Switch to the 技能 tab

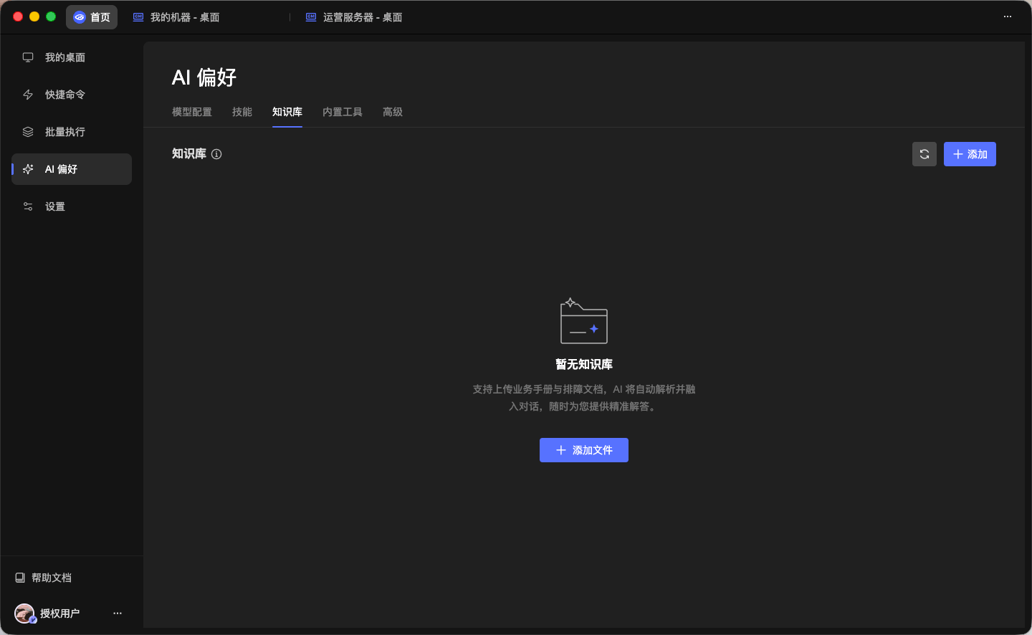pyautogui.click(x=242, y=112)
